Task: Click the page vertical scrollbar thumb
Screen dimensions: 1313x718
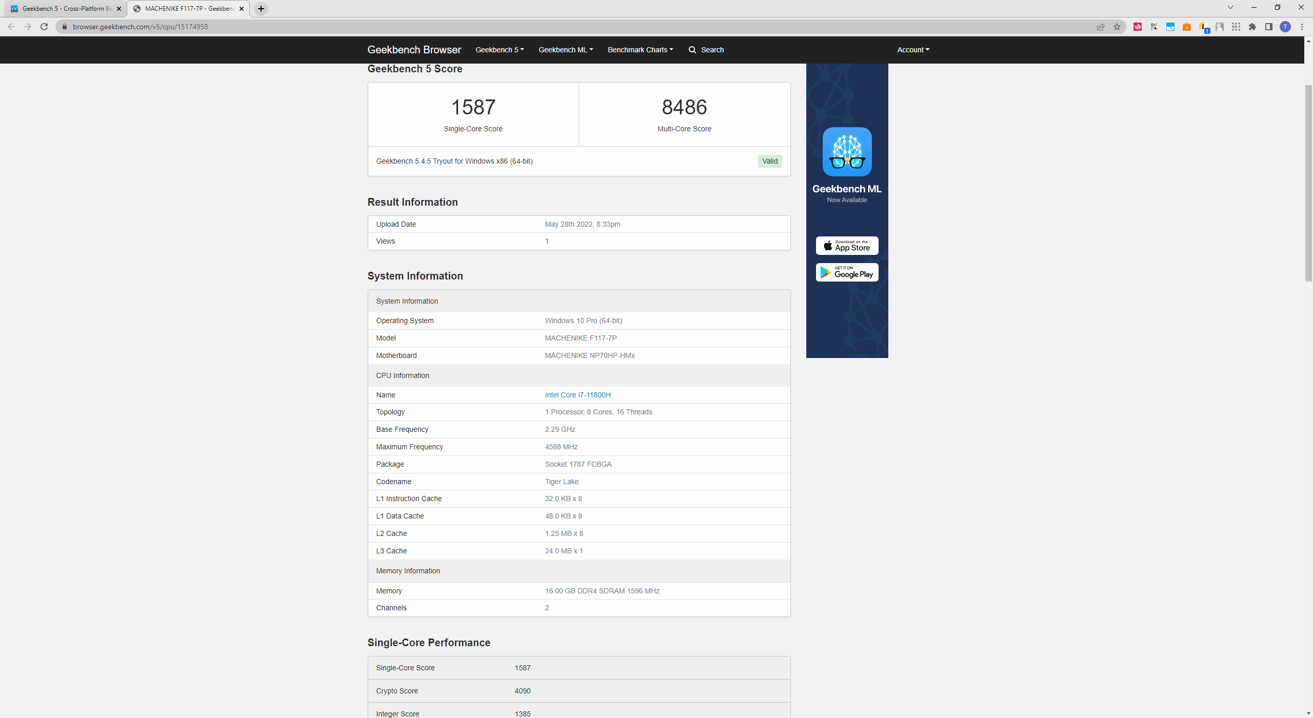Action: tap(1308, 184)
